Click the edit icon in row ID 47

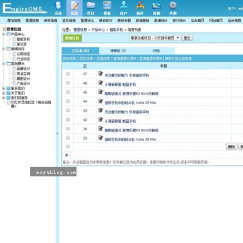point(101,73)
